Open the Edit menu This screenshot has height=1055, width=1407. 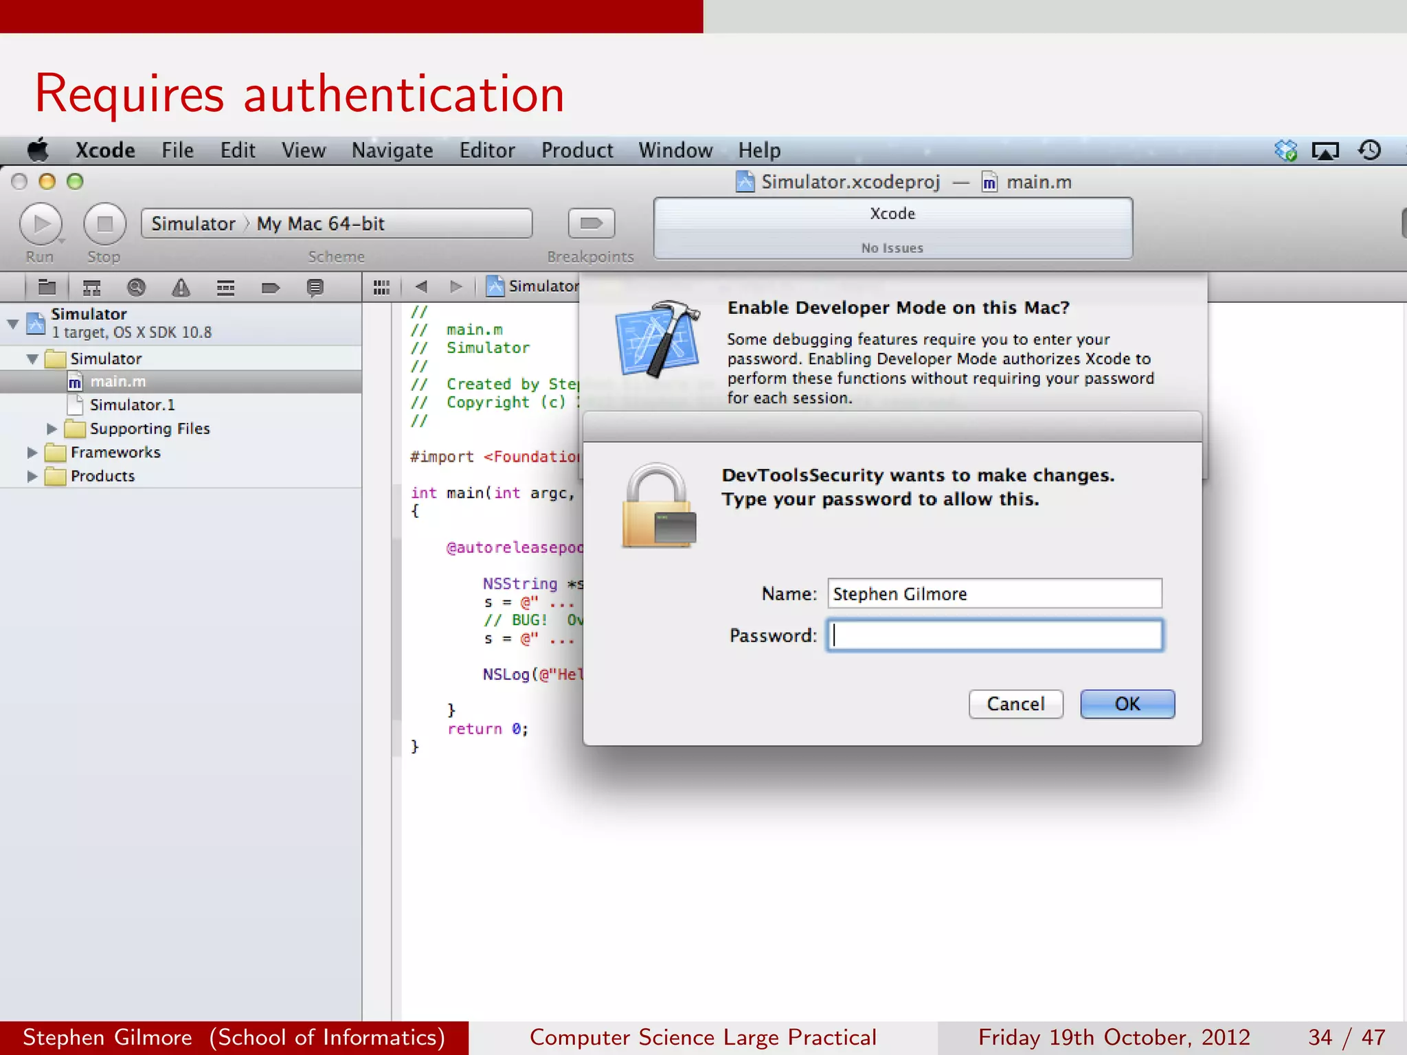(x=238, y=150)
